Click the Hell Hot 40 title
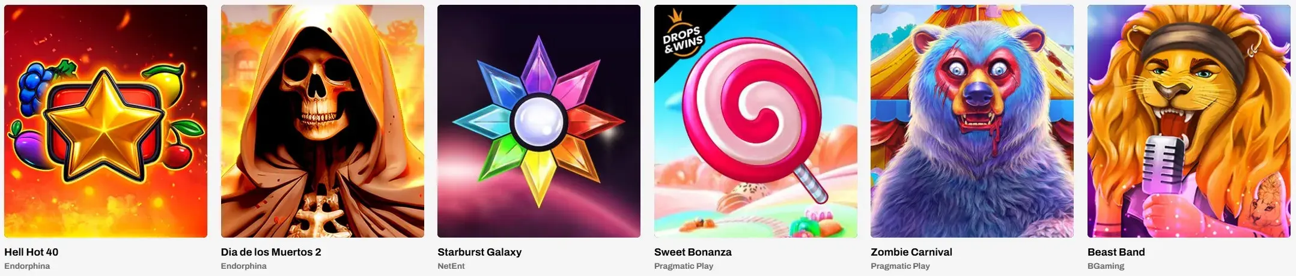The image size is (1296, 276). (31, 252)
